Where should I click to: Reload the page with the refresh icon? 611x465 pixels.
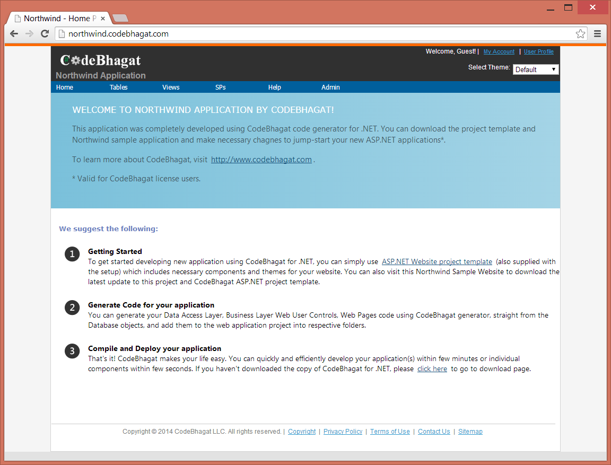[x=45, y=34]
